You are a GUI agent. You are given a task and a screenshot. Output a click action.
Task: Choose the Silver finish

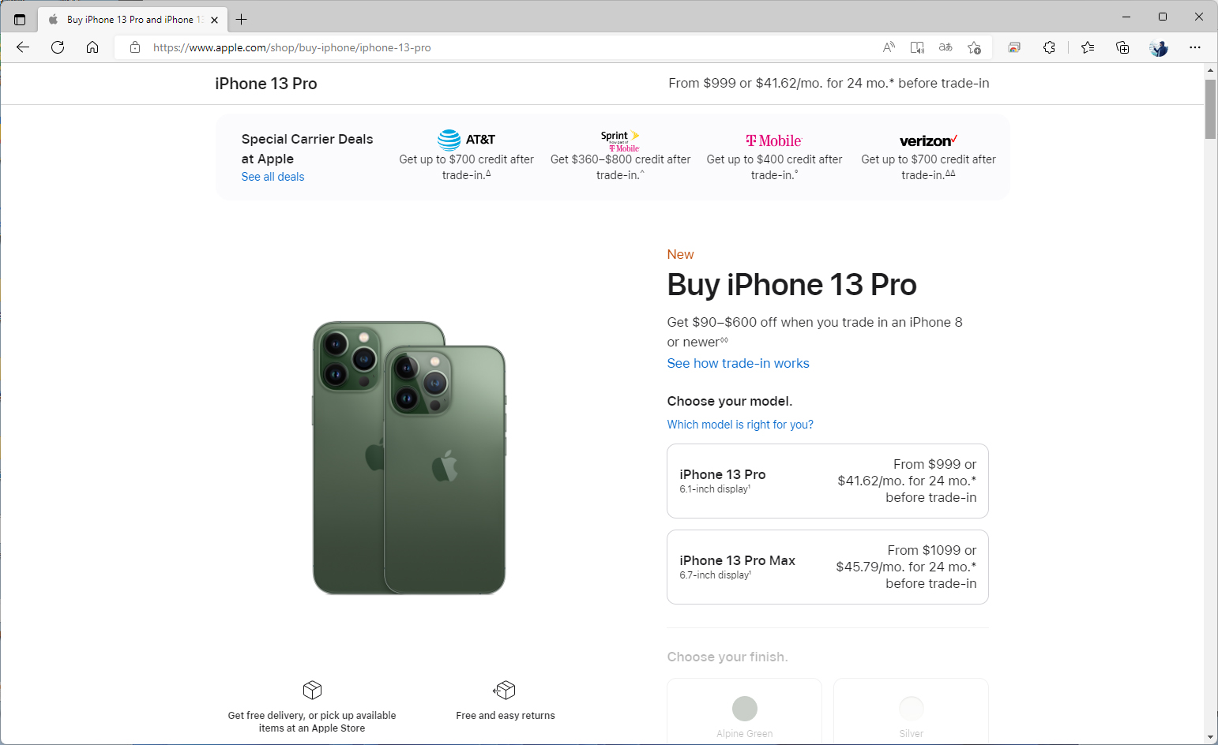pyautogui.click(x=911, y=708)
